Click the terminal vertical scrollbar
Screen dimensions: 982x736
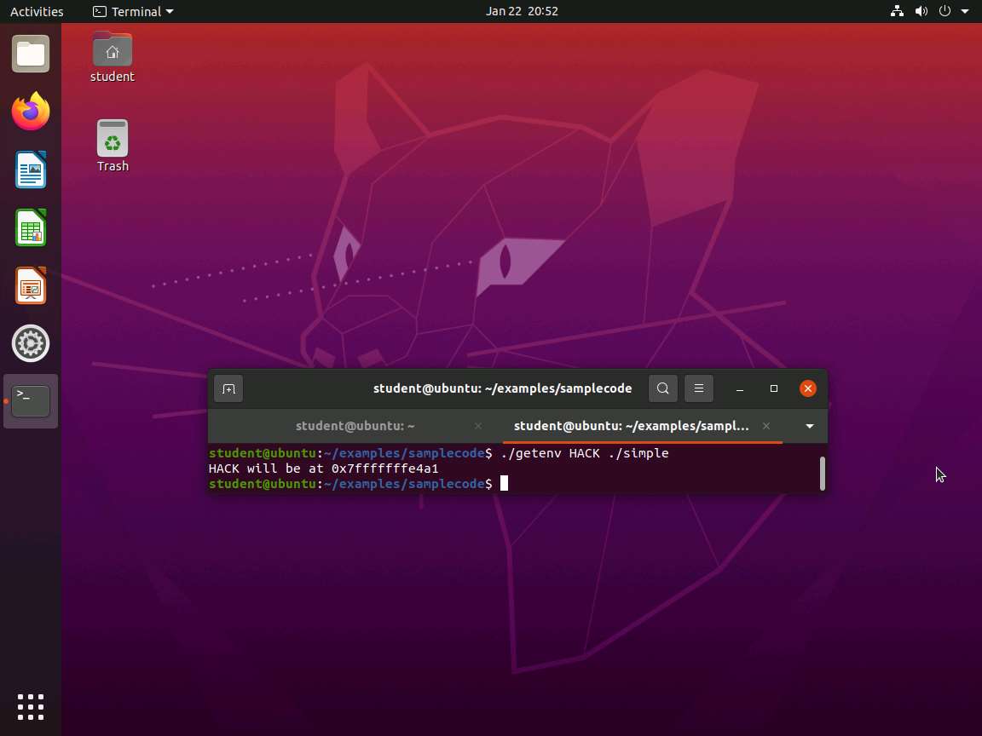point(822,473)
